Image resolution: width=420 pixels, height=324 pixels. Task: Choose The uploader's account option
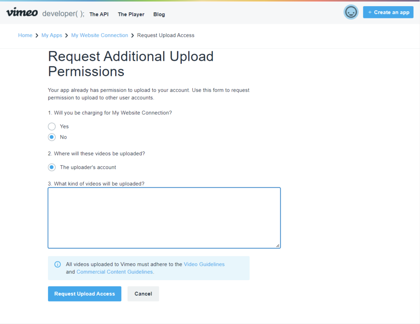pyautogui.click(x=52, y=167)
